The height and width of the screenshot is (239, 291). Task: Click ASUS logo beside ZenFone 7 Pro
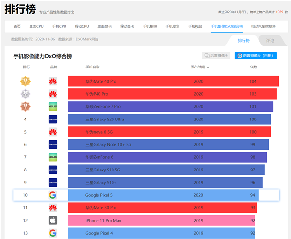53,106
